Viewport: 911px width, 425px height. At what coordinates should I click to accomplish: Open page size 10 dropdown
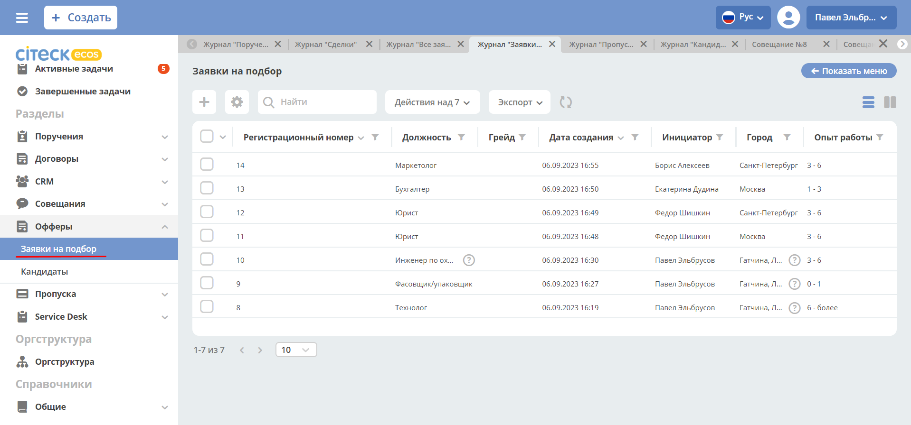[x=296, y=350]
